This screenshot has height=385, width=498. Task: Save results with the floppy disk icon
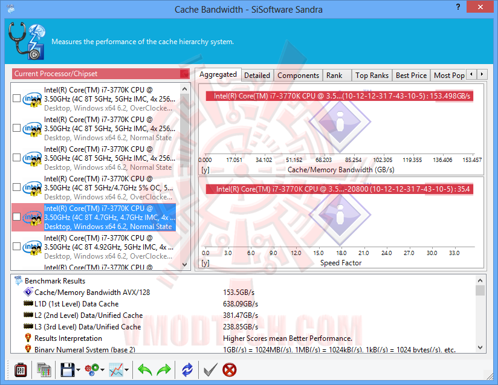coord(67,370)
